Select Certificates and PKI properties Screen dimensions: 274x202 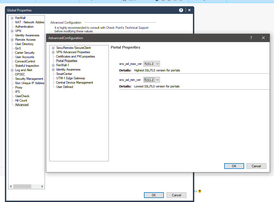point(75,56)
